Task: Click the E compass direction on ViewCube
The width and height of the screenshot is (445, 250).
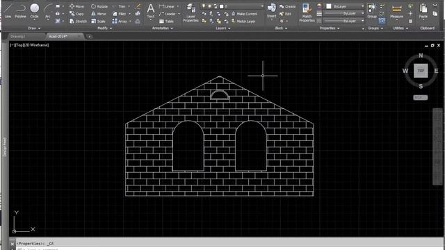Action: 436,71
